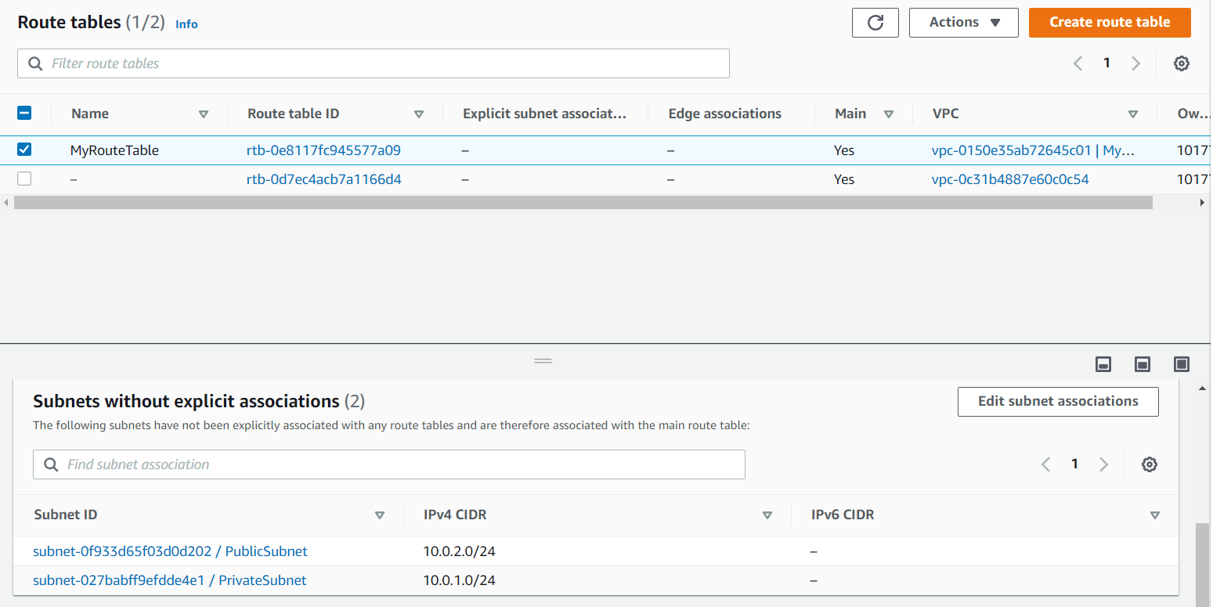Go to next page of route tables

pyautogui.click(x=1135, y=64)
